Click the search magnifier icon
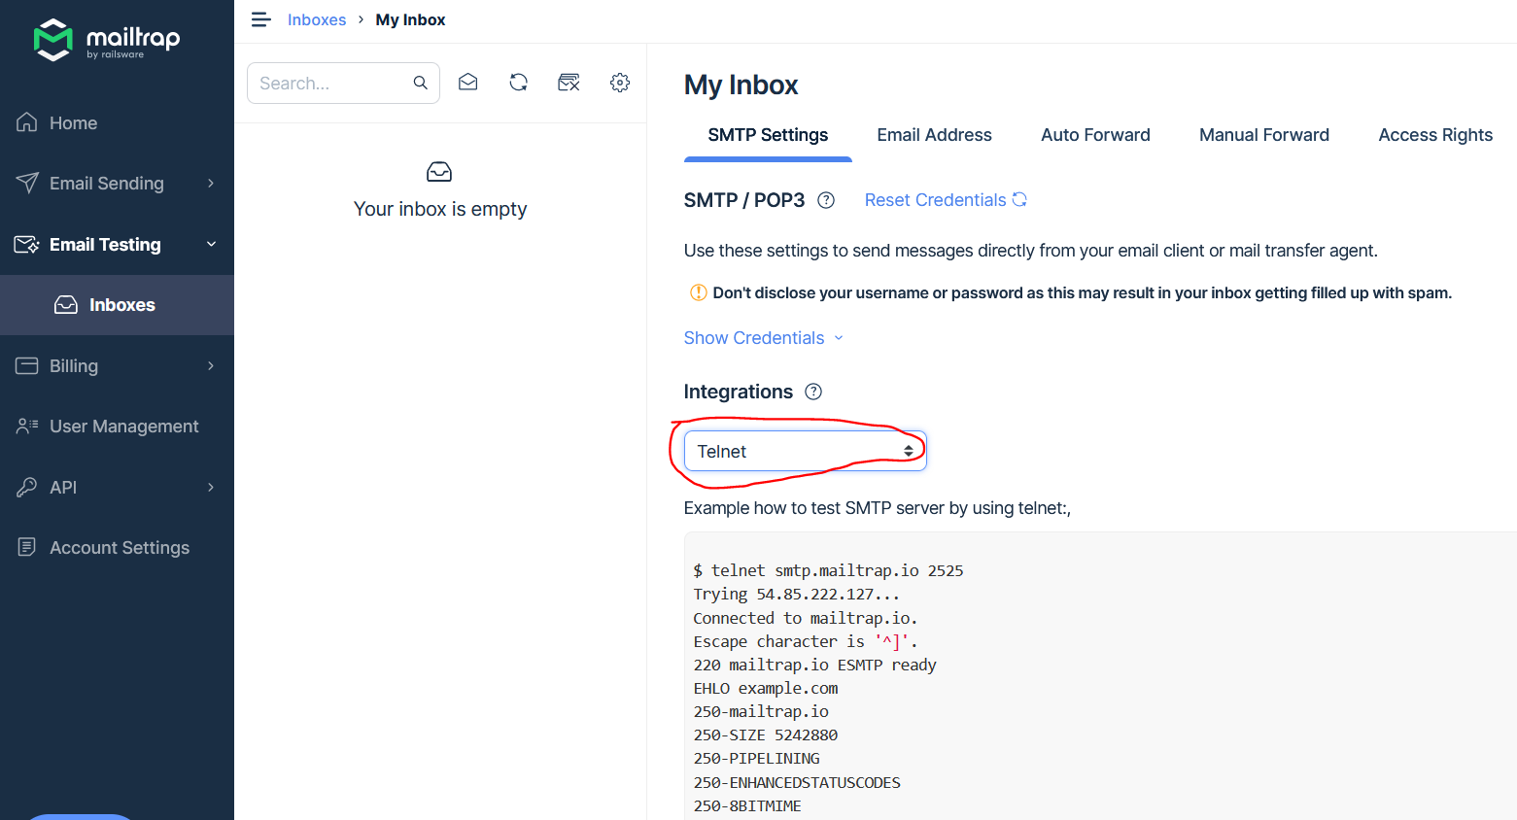 coord(420,83)
